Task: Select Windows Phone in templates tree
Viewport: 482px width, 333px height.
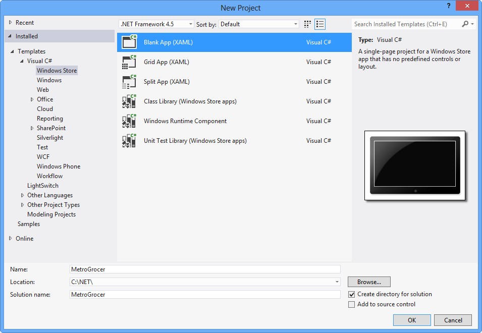Action: (x=59, y=166)
